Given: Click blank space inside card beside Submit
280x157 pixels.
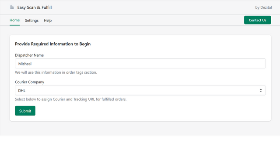Looking at the screenshot, I should point(152,111).
